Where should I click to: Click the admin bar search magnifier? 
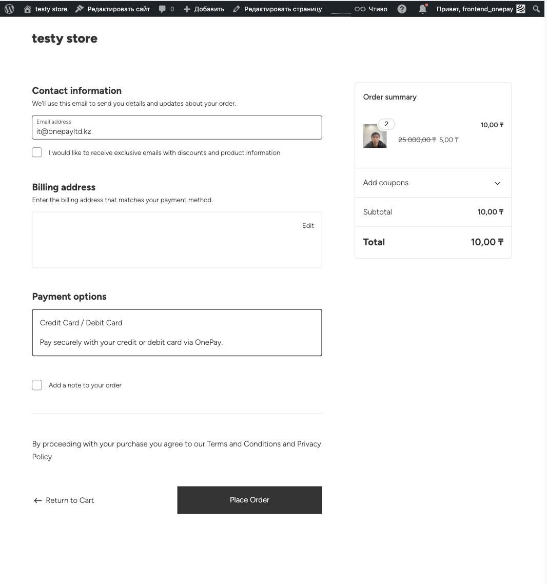[x=536, y=9]
